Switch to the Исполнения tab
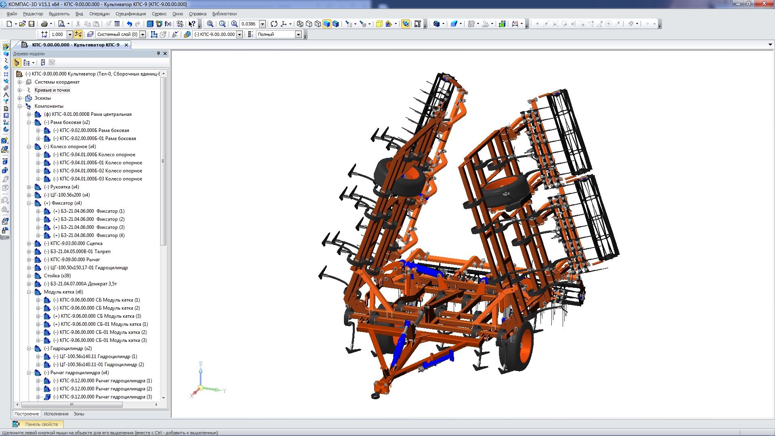The height and width of the screenshot is (436, 775). [56, 414]
